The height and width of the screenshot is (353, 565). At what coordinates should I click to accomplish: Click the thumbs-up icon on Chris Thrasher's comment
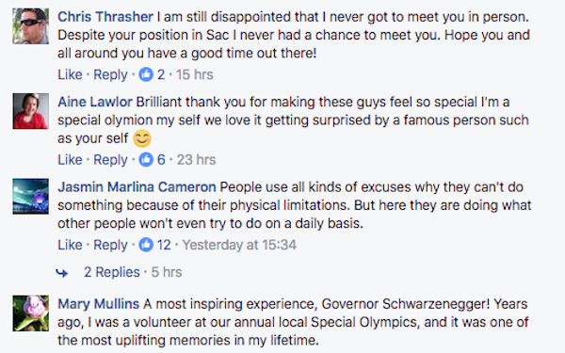[146, 74]
